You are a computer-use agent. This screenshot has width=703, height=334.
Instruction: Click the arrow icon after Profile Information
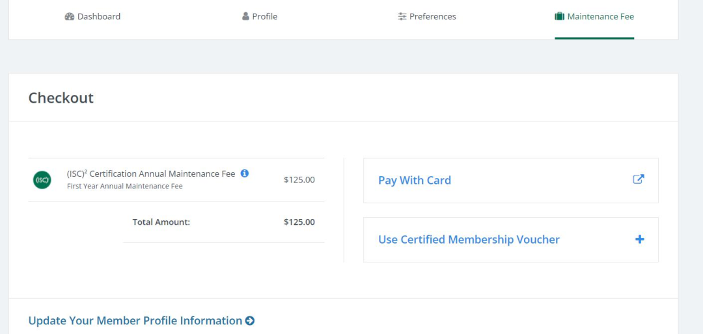point(250,320)
